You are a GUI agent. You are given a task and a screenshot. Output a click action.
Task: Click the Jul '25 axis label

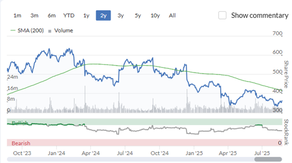click(262, 153)
